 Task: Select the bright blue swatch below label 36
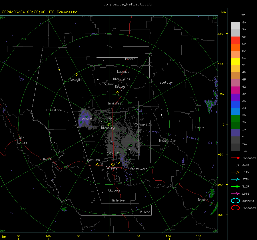tap(235, 104)
